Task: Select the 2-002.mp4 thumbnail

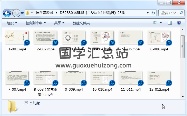Action: [x=45, y=37]
